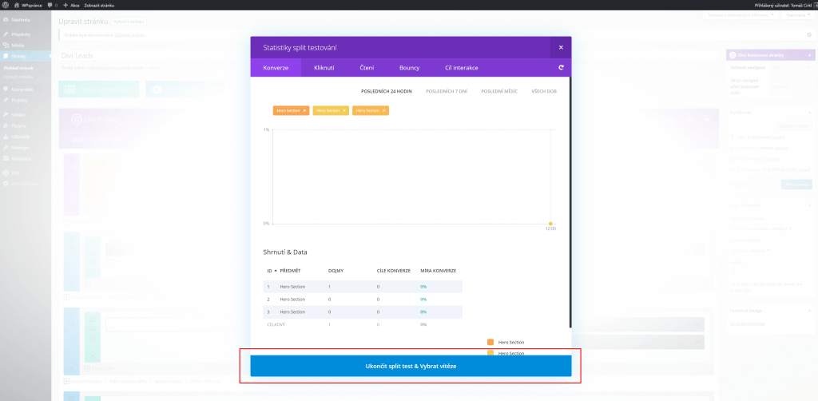Sort the table by ID column
The image size is (818, 401).
point(270,271)
